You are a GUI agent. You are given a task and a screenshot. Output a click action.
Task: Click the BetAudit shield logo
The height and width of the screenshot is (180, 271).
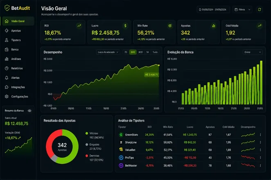pos(7,8)
